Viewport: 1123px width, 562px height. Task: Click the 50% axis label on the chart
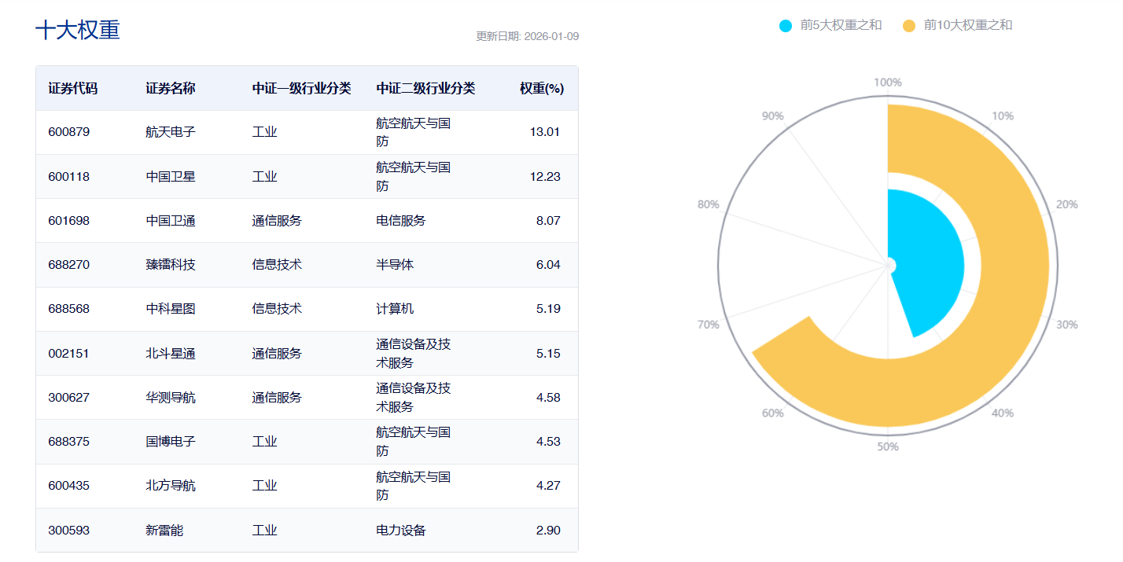pyautogui.click(x=888, y=446)
